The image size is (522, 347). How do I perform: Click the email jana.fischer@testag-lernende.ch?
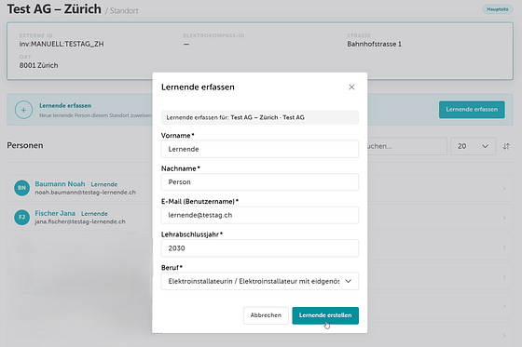coord(80,221)
